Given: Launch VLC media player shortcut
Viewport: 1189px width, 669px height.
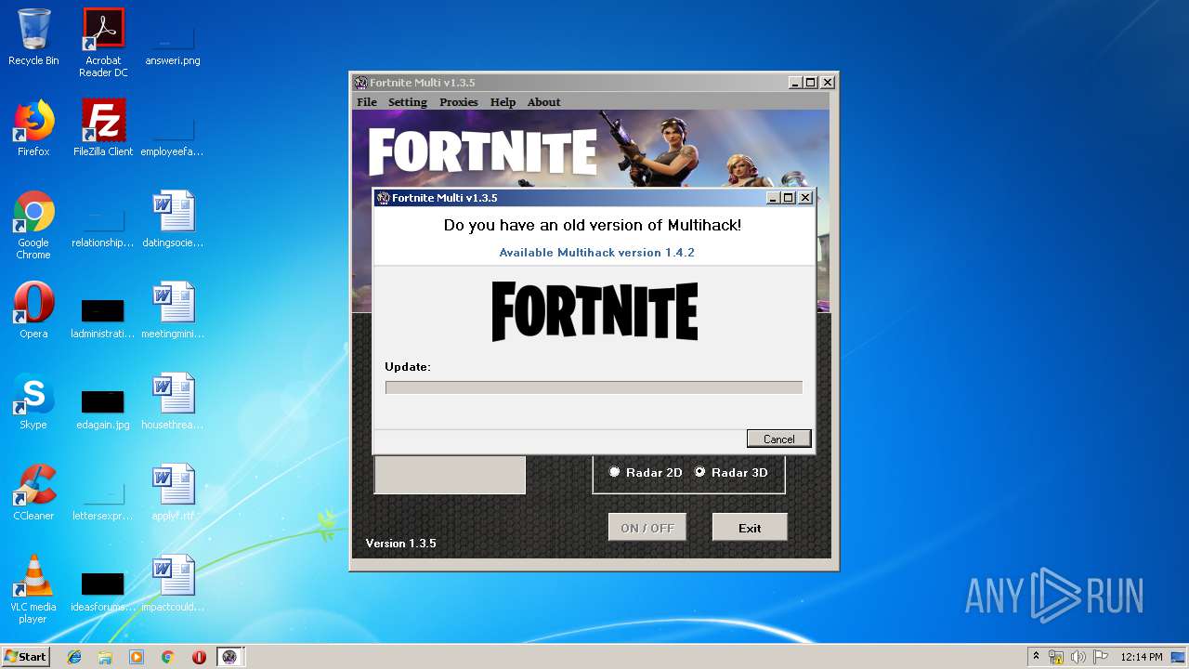Looking at the screenshot, I should tap(33, 589).
